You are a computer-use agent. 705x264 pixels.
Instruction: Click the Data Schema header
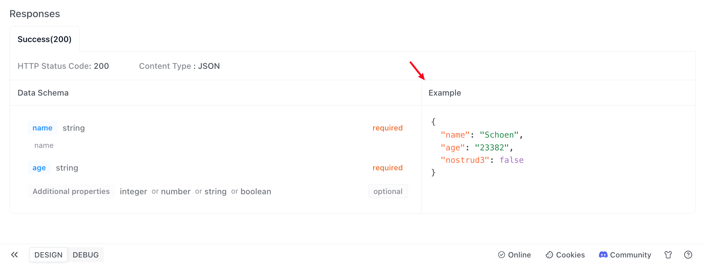coord(43,93)
